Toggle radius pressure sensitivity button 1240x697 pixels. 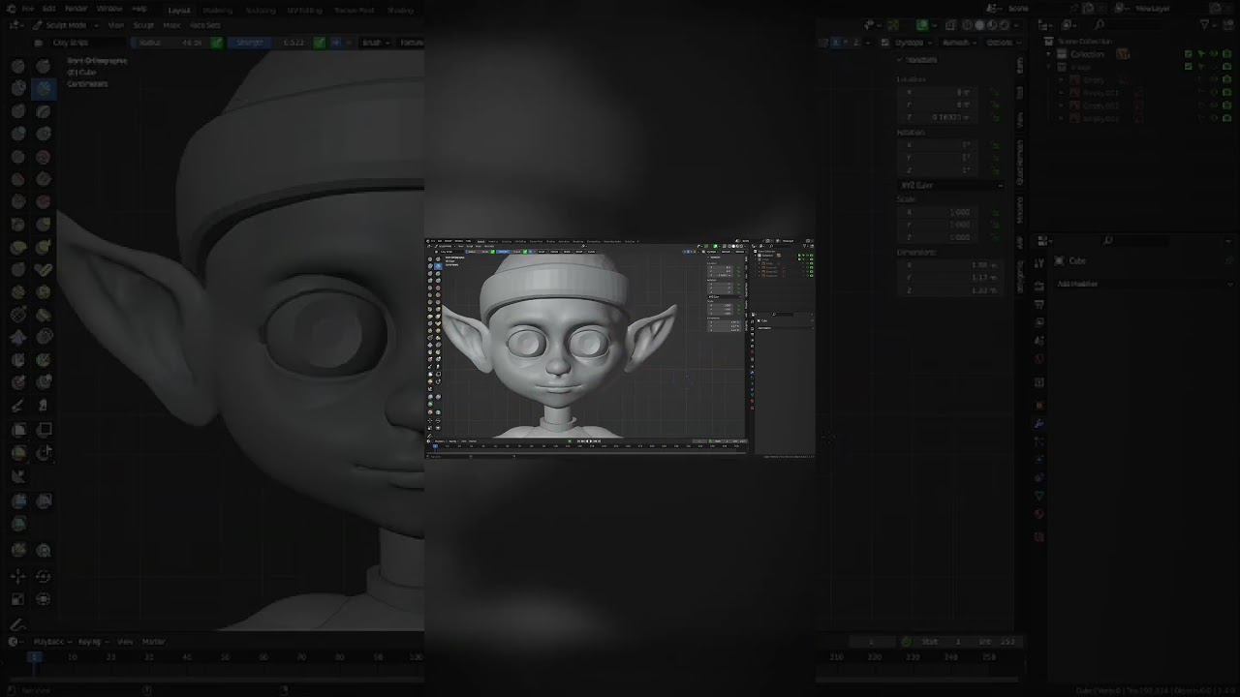[217, 43]
